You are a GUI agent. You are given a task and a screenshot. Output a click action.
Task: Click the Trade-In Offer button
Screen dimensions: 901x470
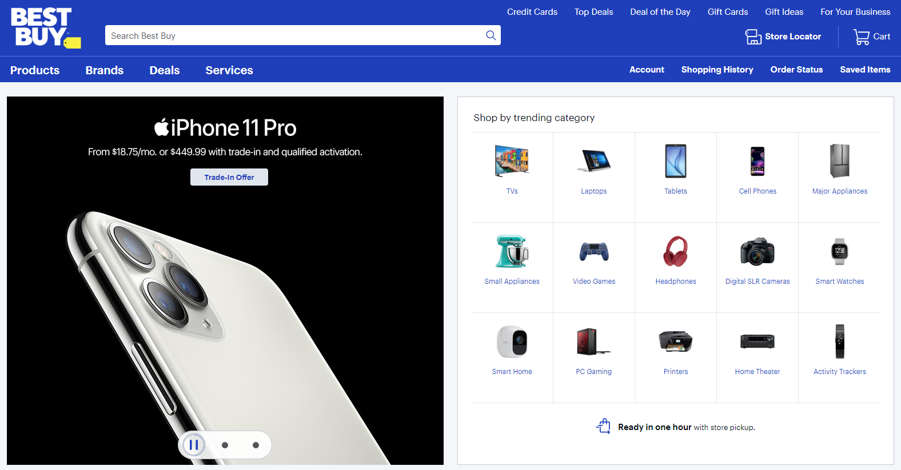(229, 177)
